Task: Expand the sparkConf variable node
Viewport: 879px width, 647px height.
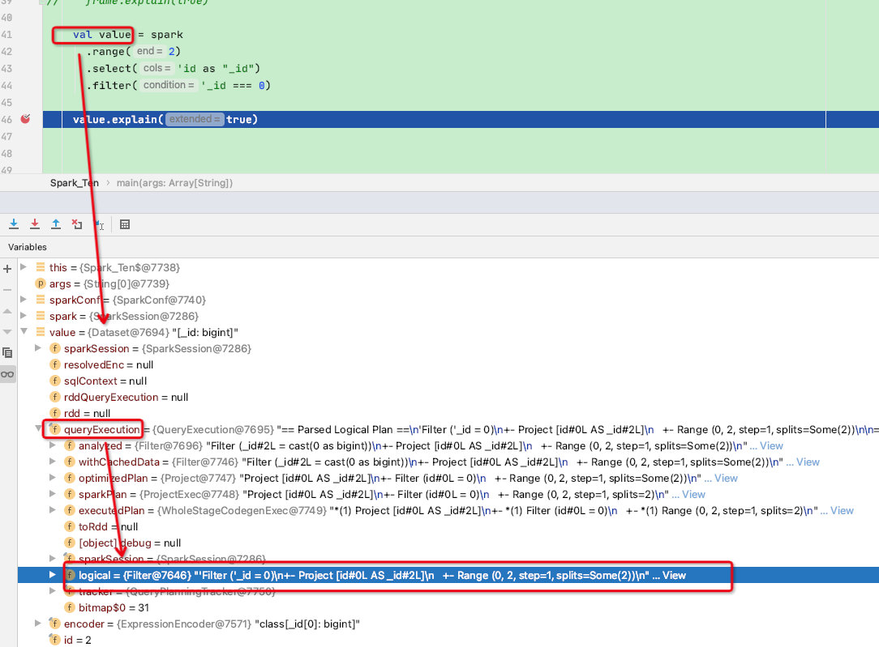Action: coord(24,300)
